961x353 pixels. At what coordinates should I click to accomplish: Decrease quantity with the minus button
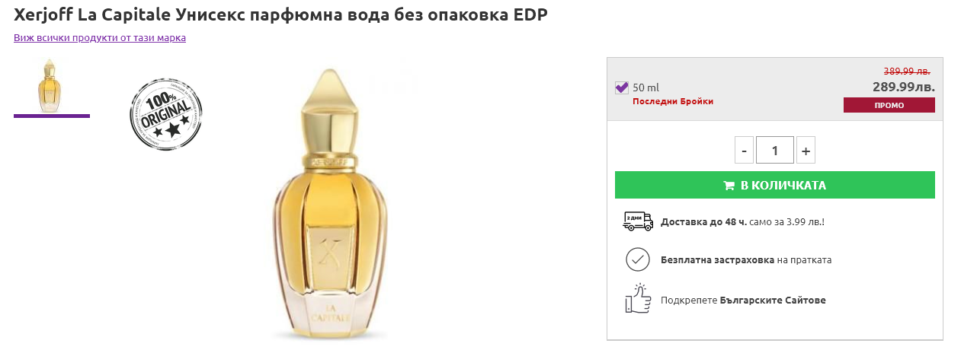pyautogui.click(x=744, y=150)
